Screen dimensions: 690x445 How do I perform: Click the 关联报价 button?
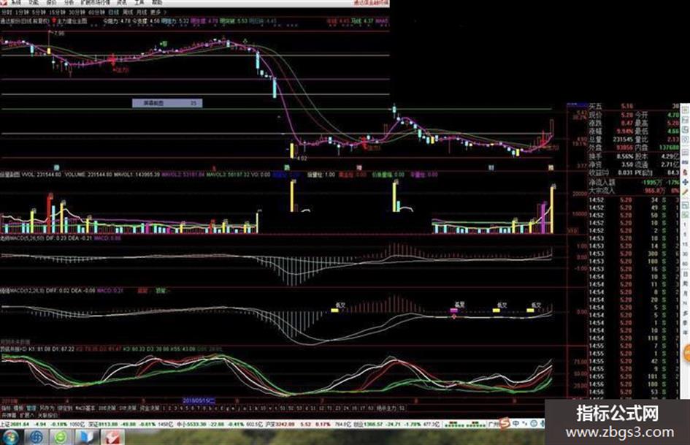click(47, 415)
